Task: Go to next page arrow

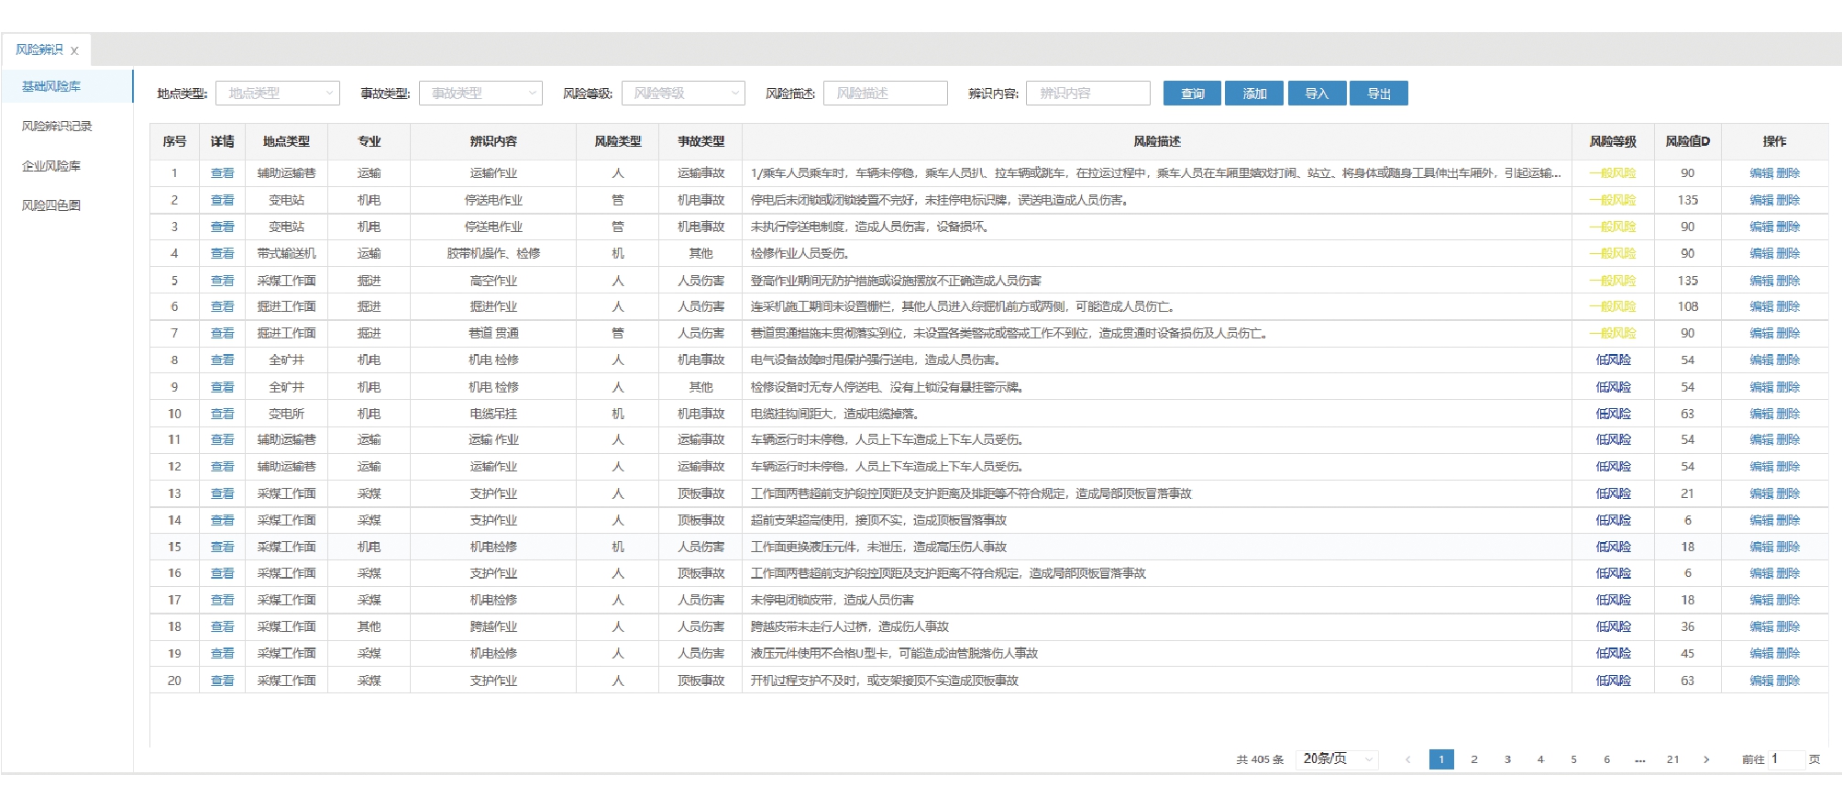Action: (1706, 759)
